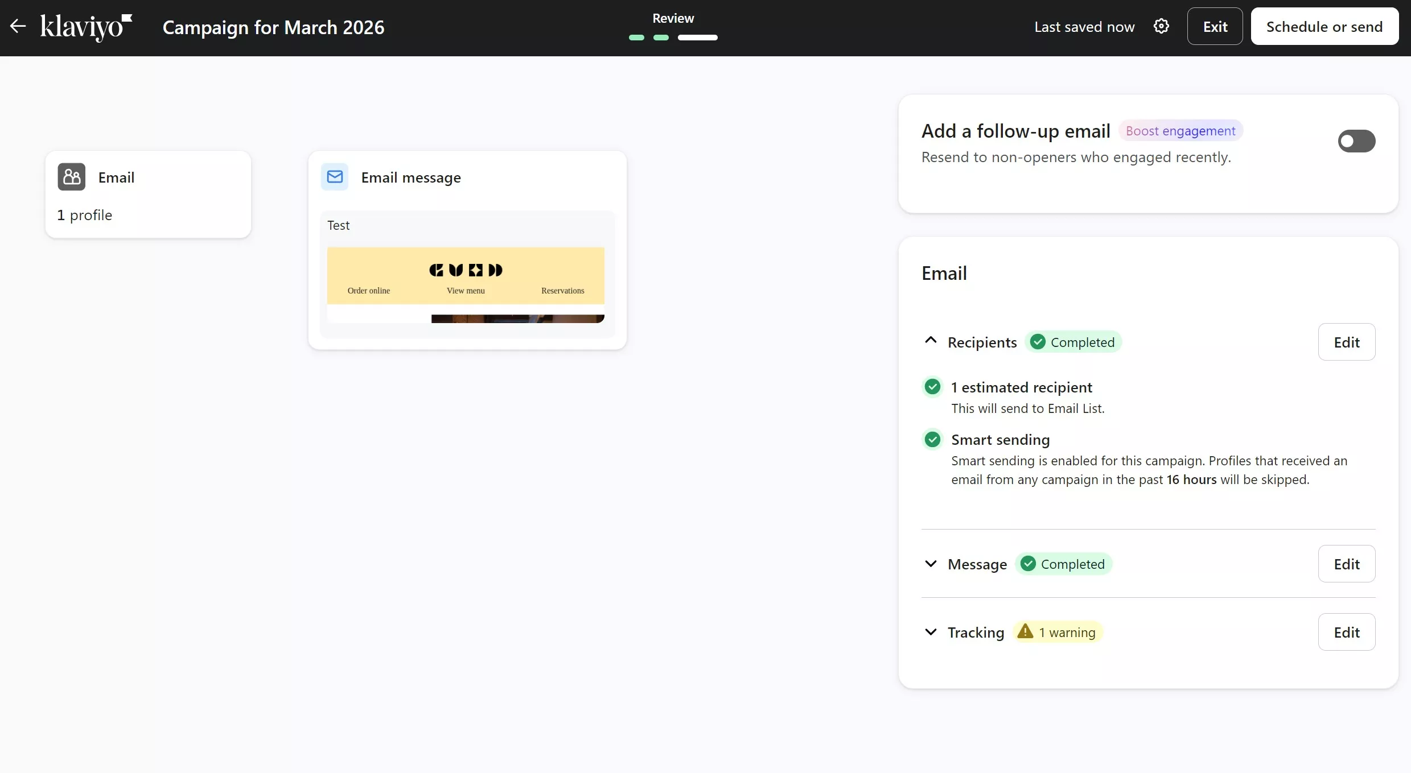Expand the Tracking section
This screenshot has height=773, width=1411.
tap(930, 631)
